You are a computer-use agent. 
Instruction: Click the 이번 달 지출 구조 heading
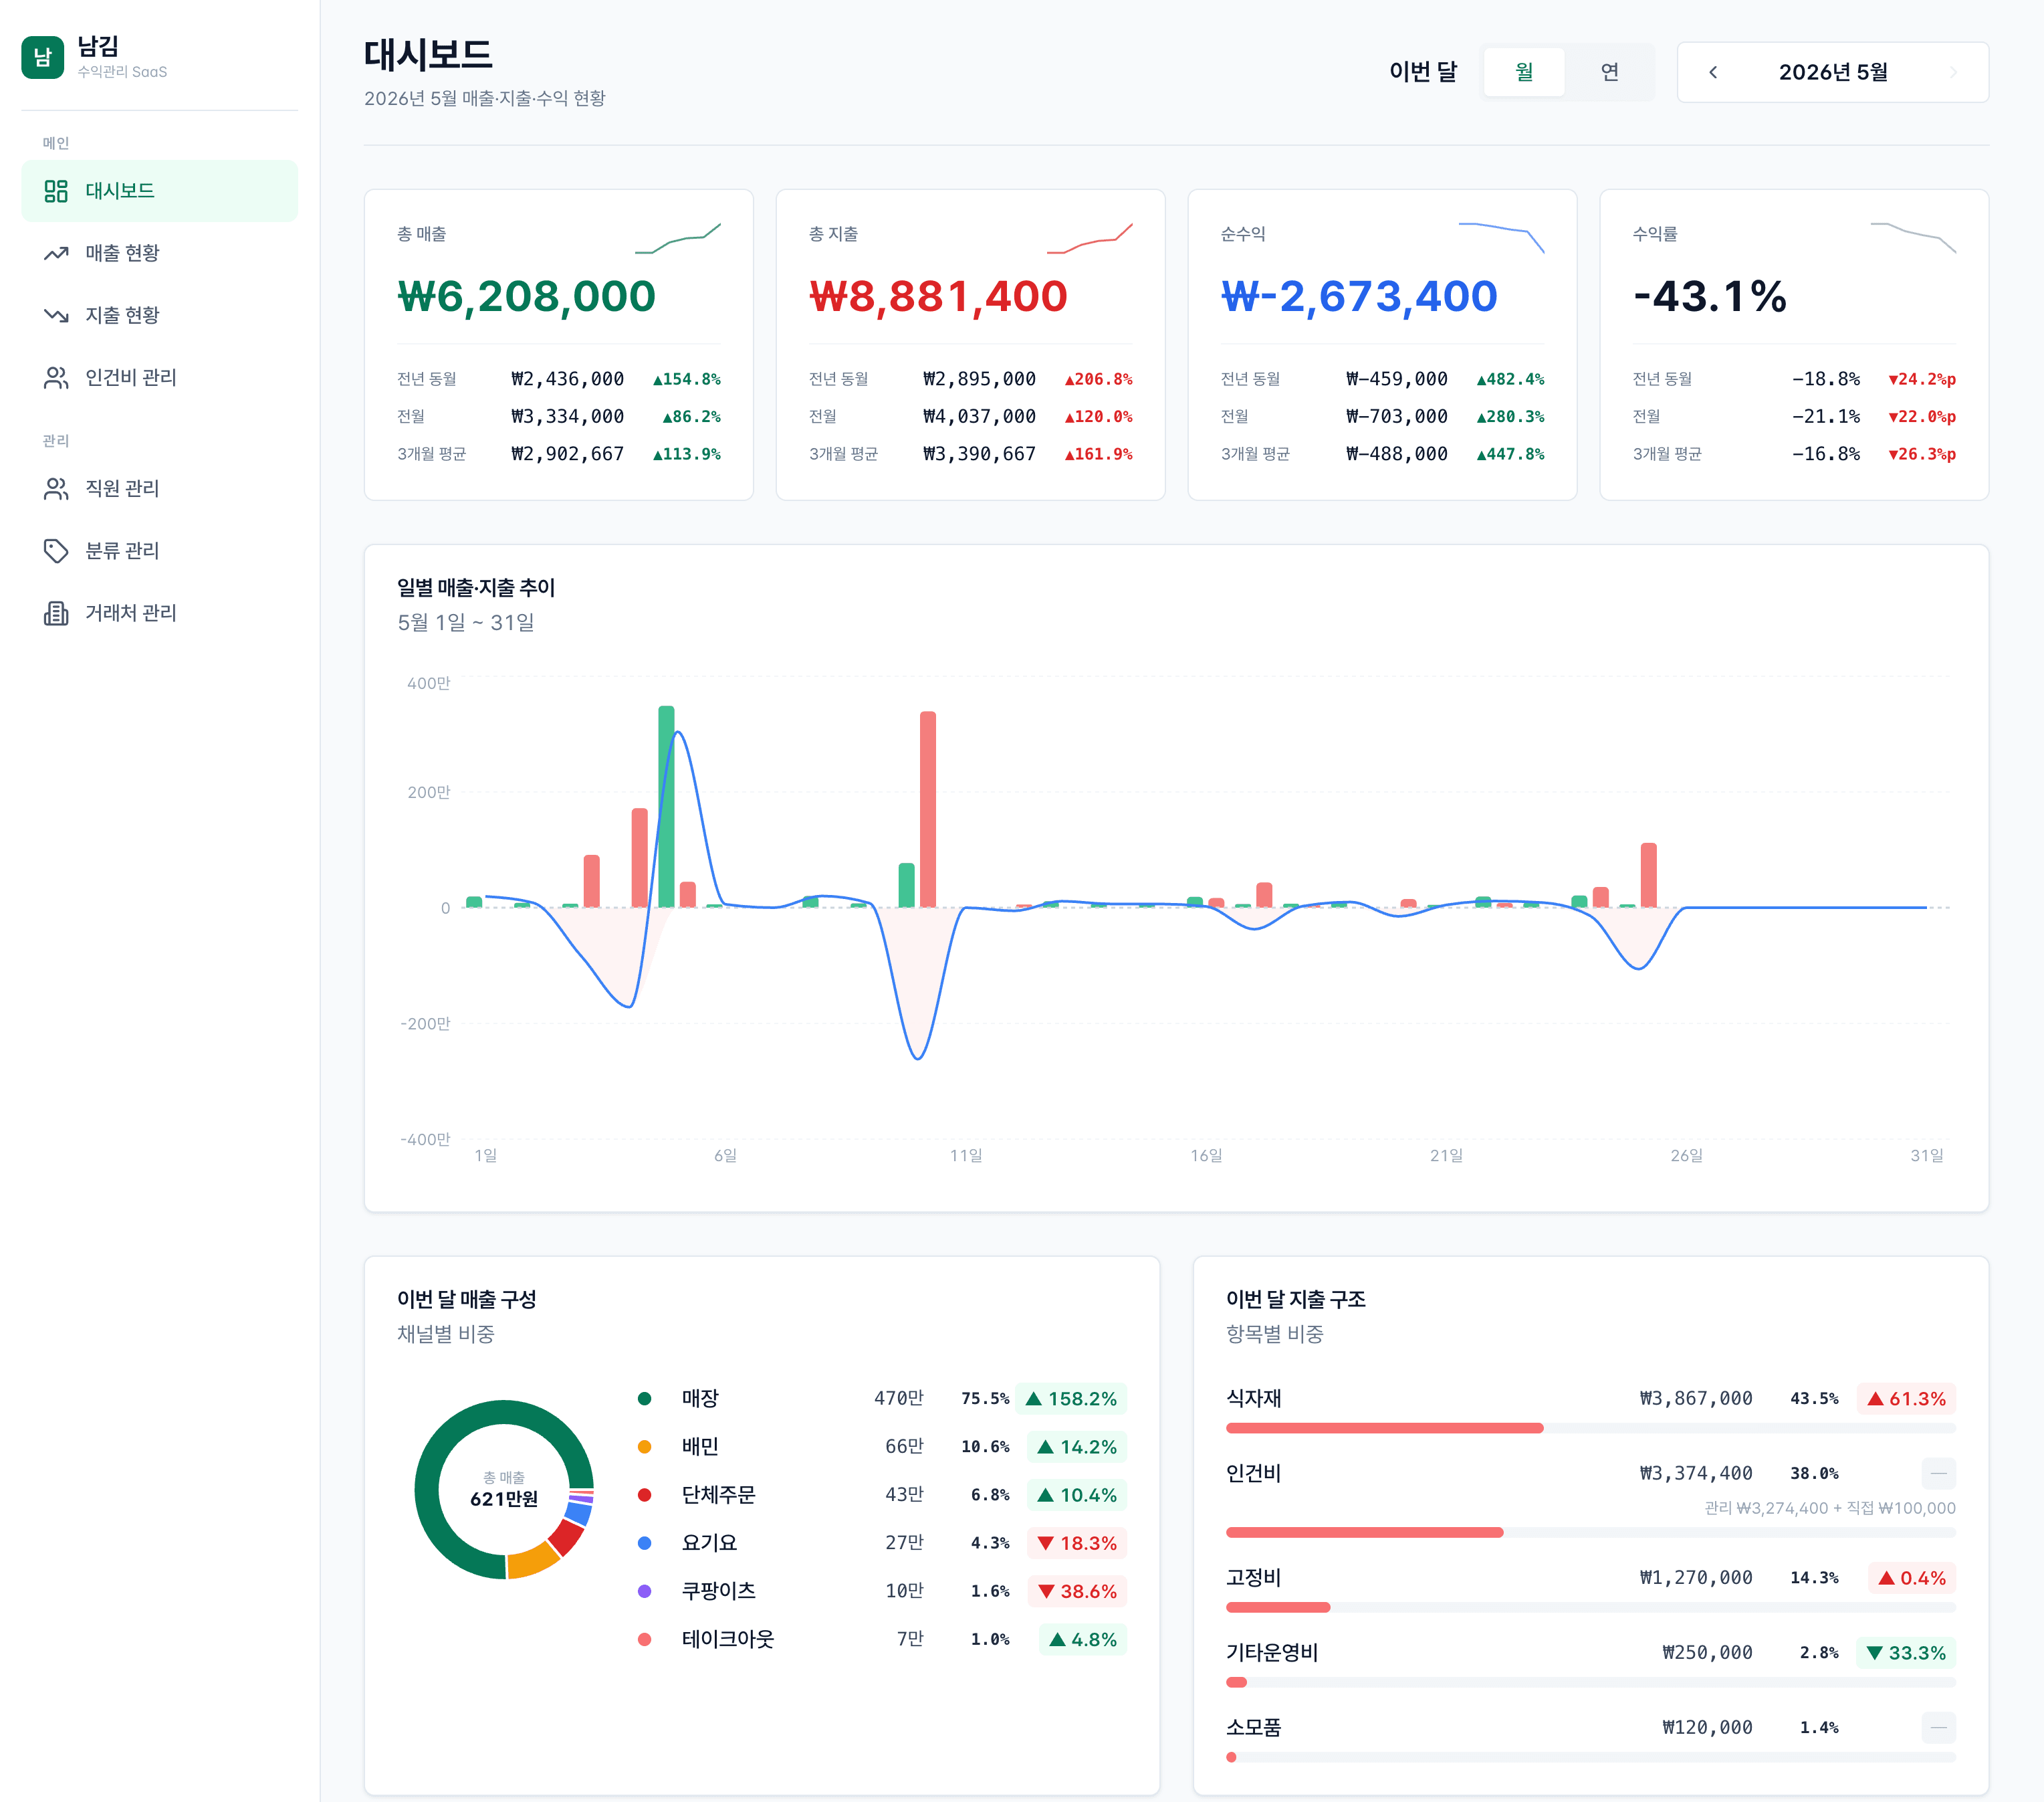tap(1295, 1299)
